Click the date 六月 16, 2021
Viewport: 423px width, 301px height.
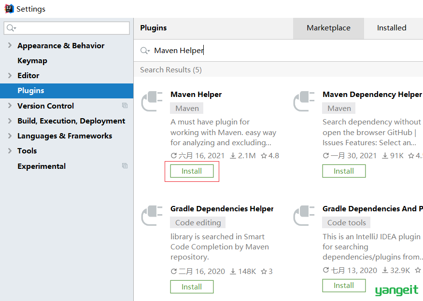point(201,156)
